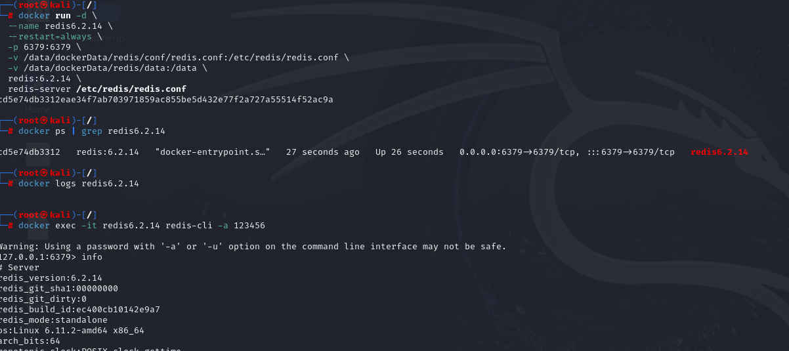Click the red redis6.2.14 grep match
This screenshot has height=351, width=789.
point(719,152)
